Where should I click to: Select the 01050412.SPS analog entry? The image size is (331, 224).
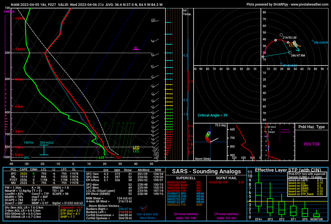point(186,194)
